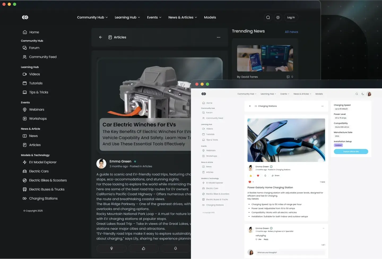Open Charging Stations in dark sidebar
382x259 pixels.
point(40,198)
